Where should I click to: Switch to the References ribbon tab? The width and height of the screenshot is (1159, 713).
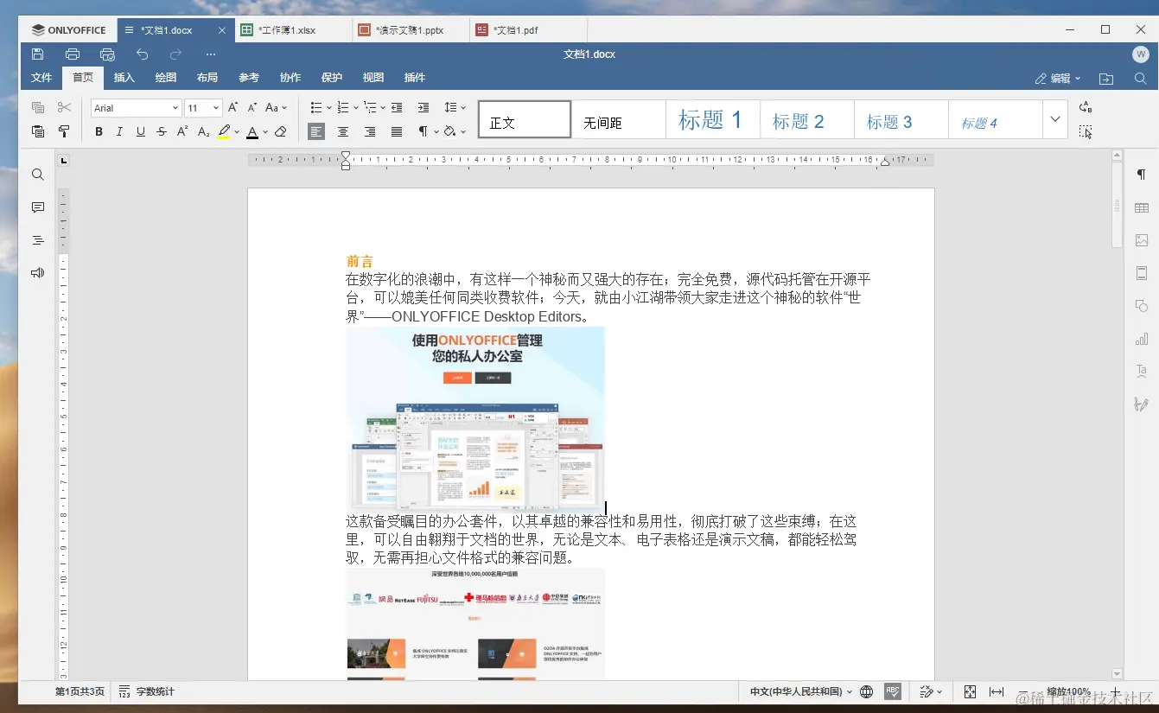tap(249, 78)
